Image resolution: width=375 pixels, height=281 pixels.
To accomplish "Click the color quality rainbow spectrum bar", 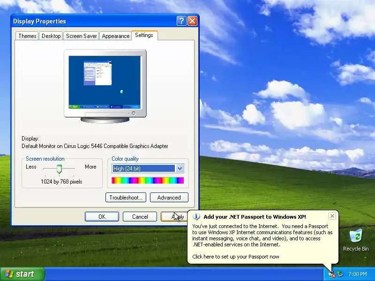I will coord(148,180).
